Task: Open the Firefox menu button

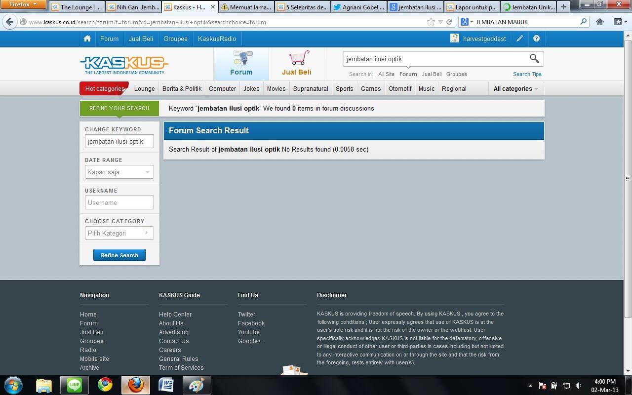Action: click(x=23, y=4)
